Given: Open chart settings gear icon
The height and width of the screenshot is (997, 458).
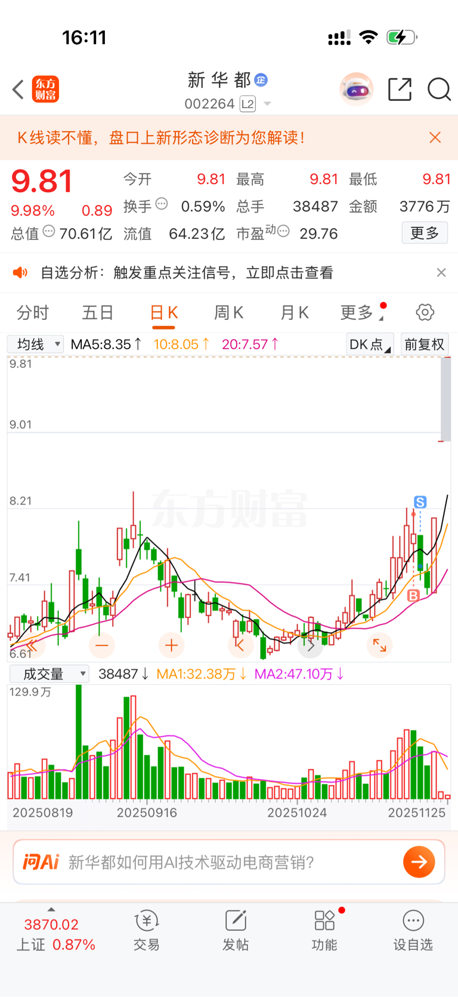Looking at the screenshot, I should tap(425, 312).
